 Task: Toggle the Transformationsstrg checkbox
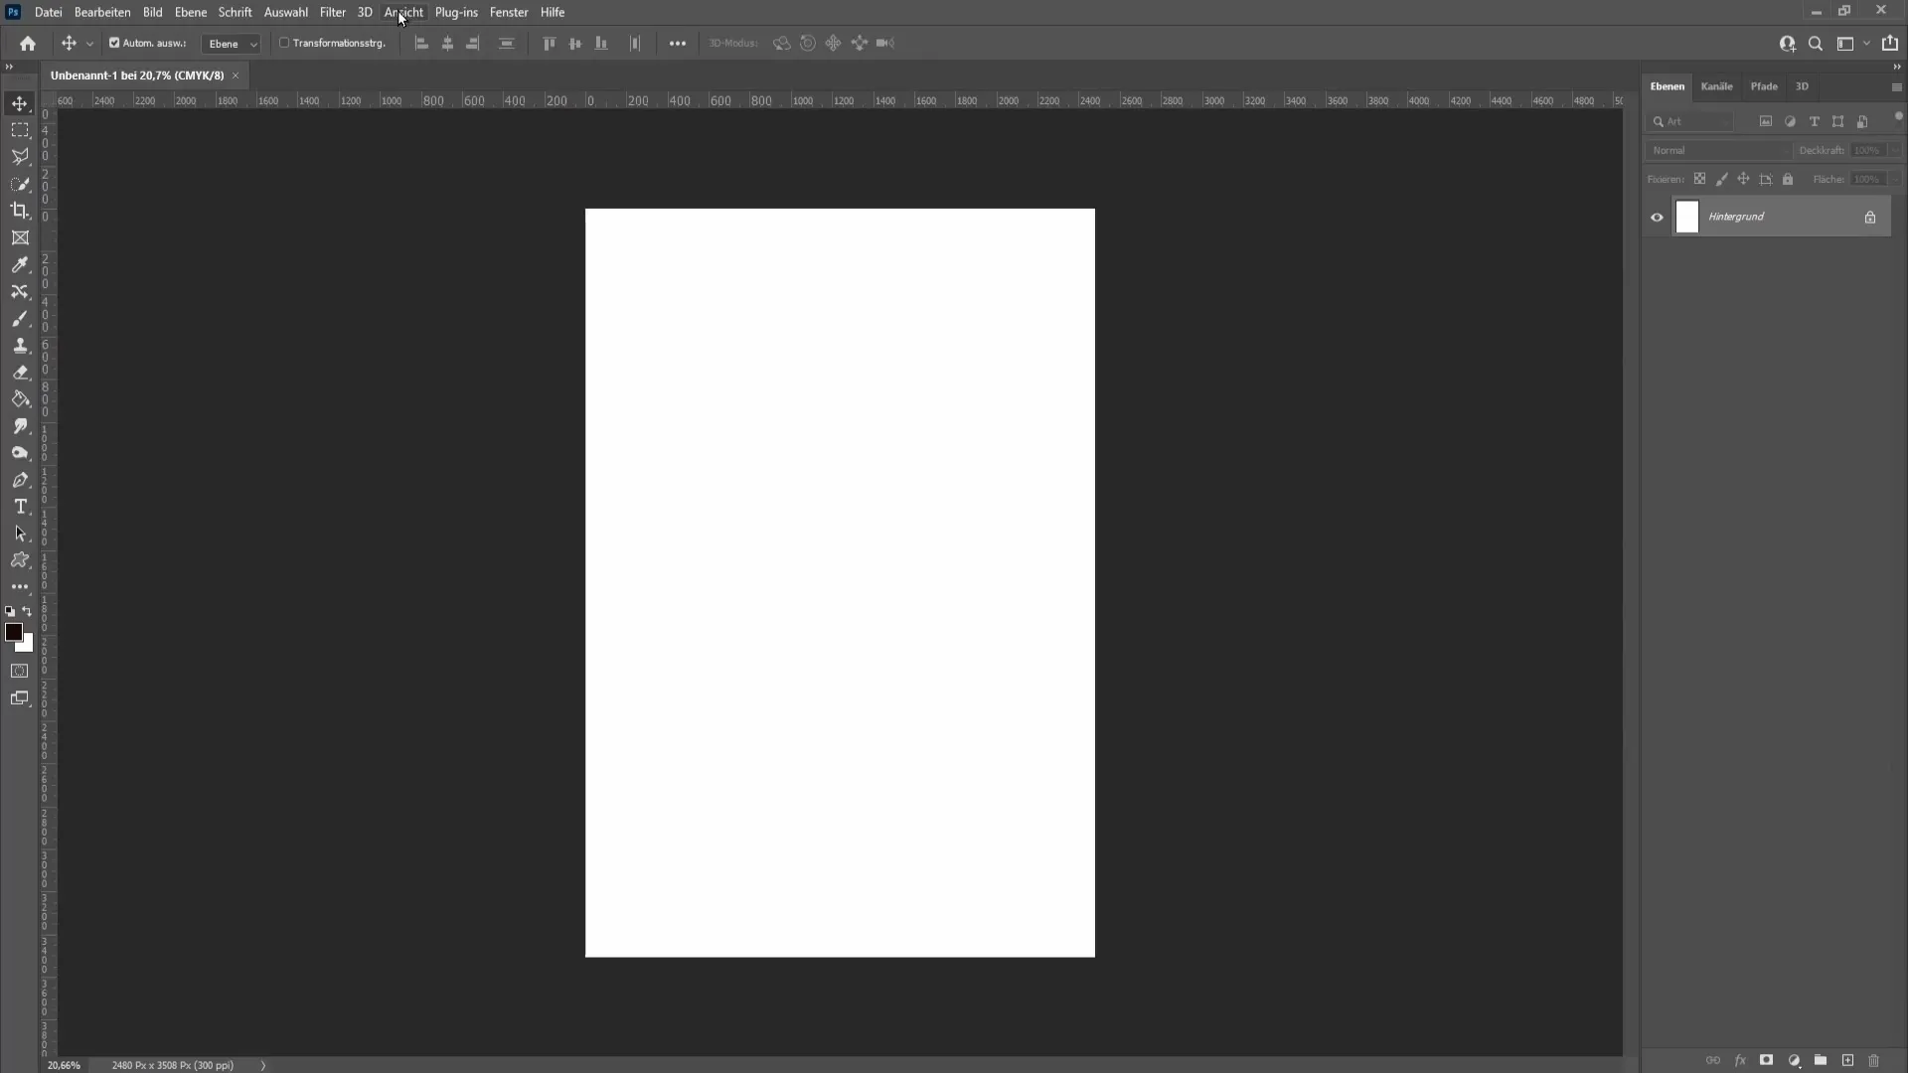[x=283, y=44]
